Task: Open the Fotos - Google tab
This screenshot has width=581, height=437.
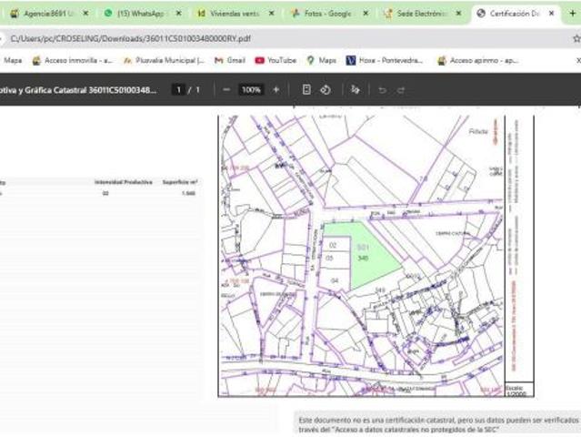Action: [x=325, y=14]
